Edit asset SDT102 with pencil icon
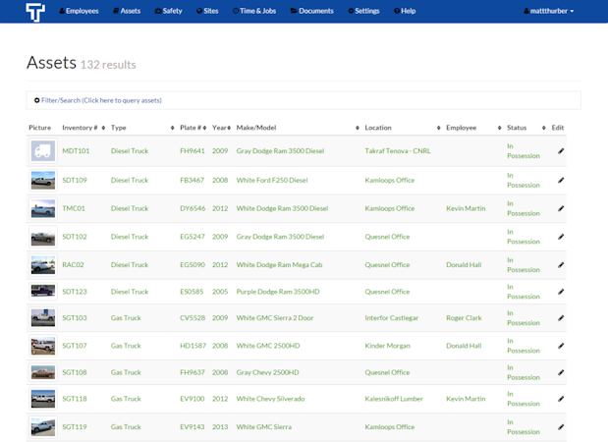Screen dimensions: 608x442 (x=561, y=237)
